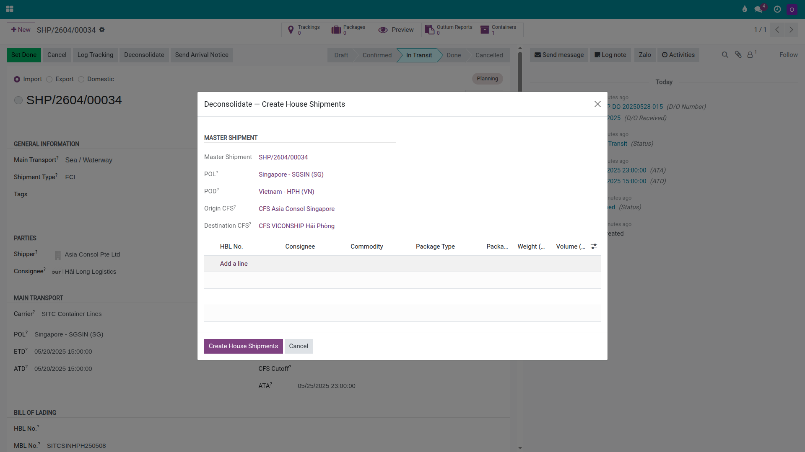This screenshot has height=452, width=805.
Task: Click form scrollbar down arrow
Action: 520,448
